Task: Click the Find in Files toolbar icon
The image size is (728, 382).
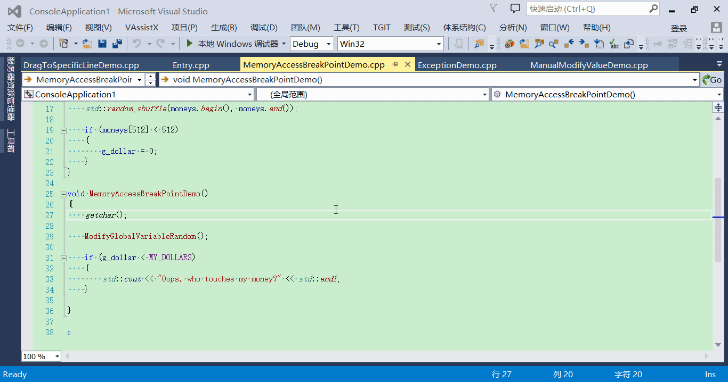Action: click(479, 44)
